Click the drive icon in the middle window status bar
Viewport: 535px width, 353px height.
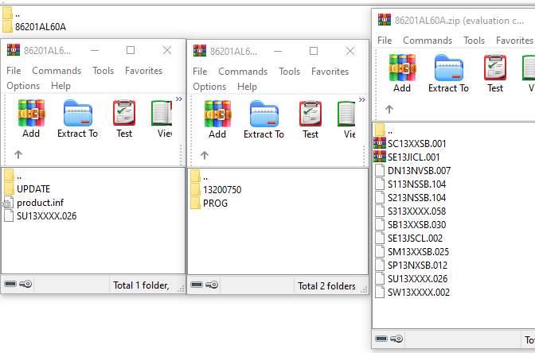click(197, 285)
